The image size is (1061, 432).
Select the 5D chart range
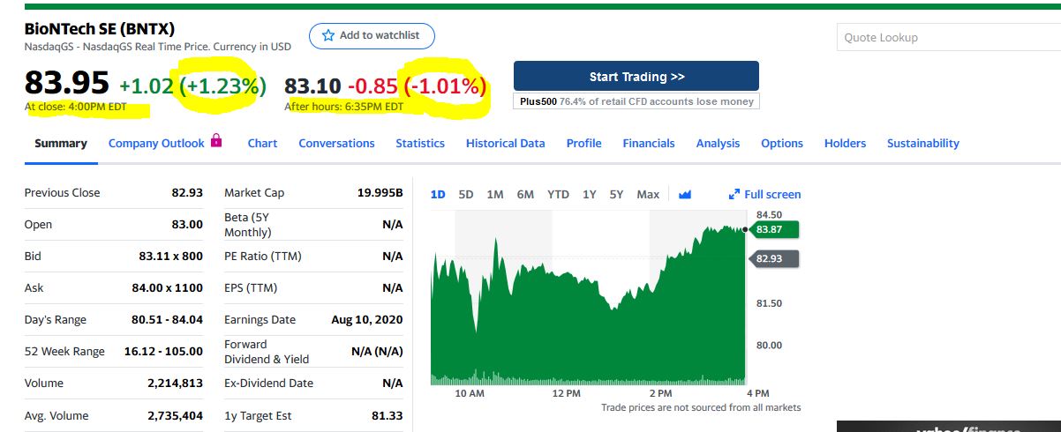tap(466, 195)
